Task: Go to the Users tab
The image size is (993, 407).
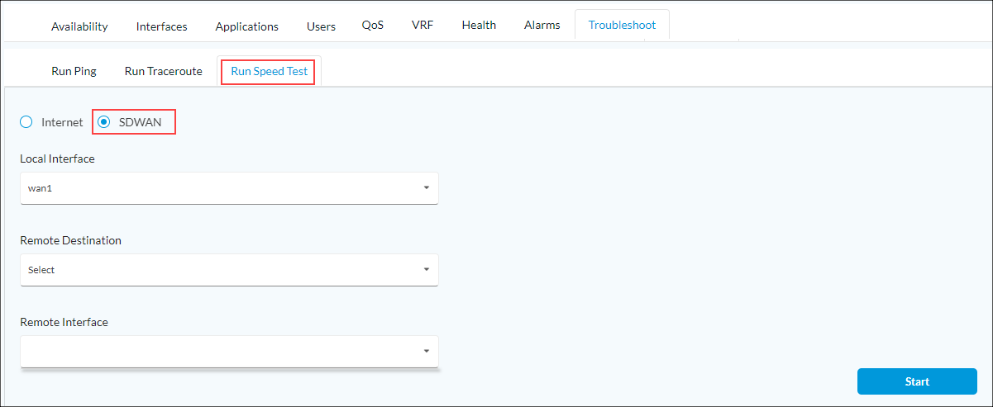Action: click(x=321, y=26)
